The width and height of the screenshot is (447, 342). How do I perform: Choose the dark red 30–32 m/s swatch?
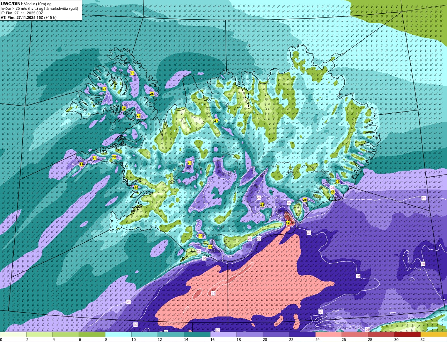[408, 335]
